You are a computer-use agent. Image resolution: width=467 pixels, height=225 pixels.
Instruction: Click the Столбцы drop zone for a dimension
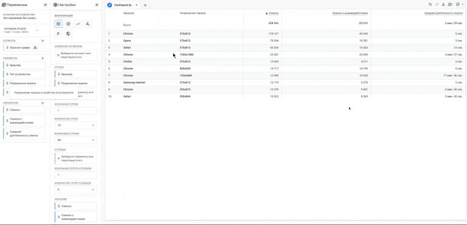pos(75,158)
